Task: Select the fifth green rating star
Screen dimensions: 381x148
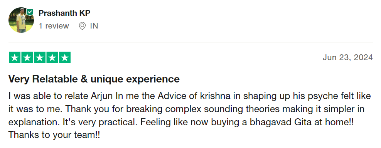Action: point(65,57)
